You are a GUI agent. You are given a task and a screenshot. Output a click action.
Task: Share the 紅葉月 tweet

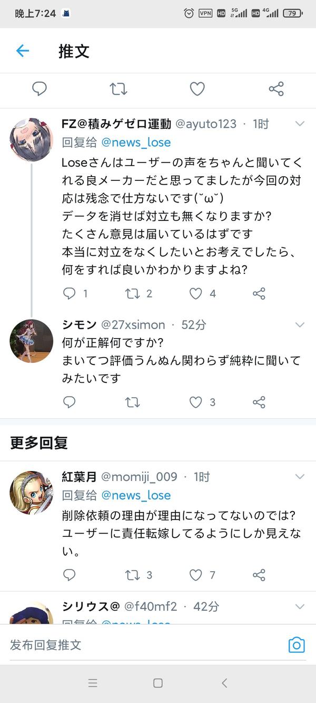[x=259, y=575]
